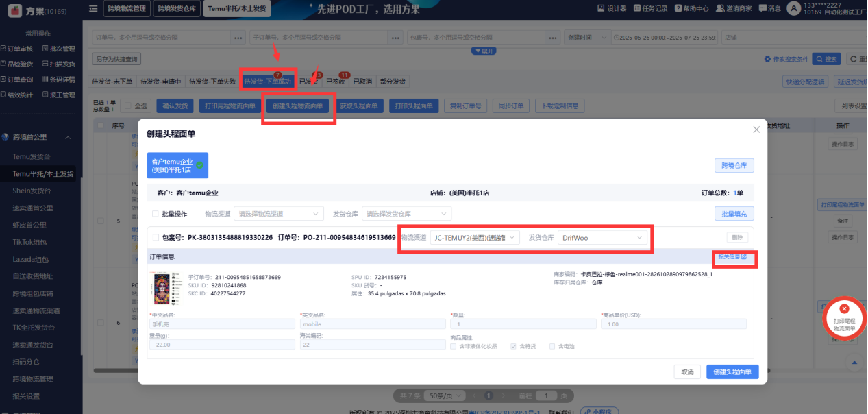Select the 待发货-申请中 status tab
The height and width of the screenshot is (414, 868).
(x=161, y=81)
